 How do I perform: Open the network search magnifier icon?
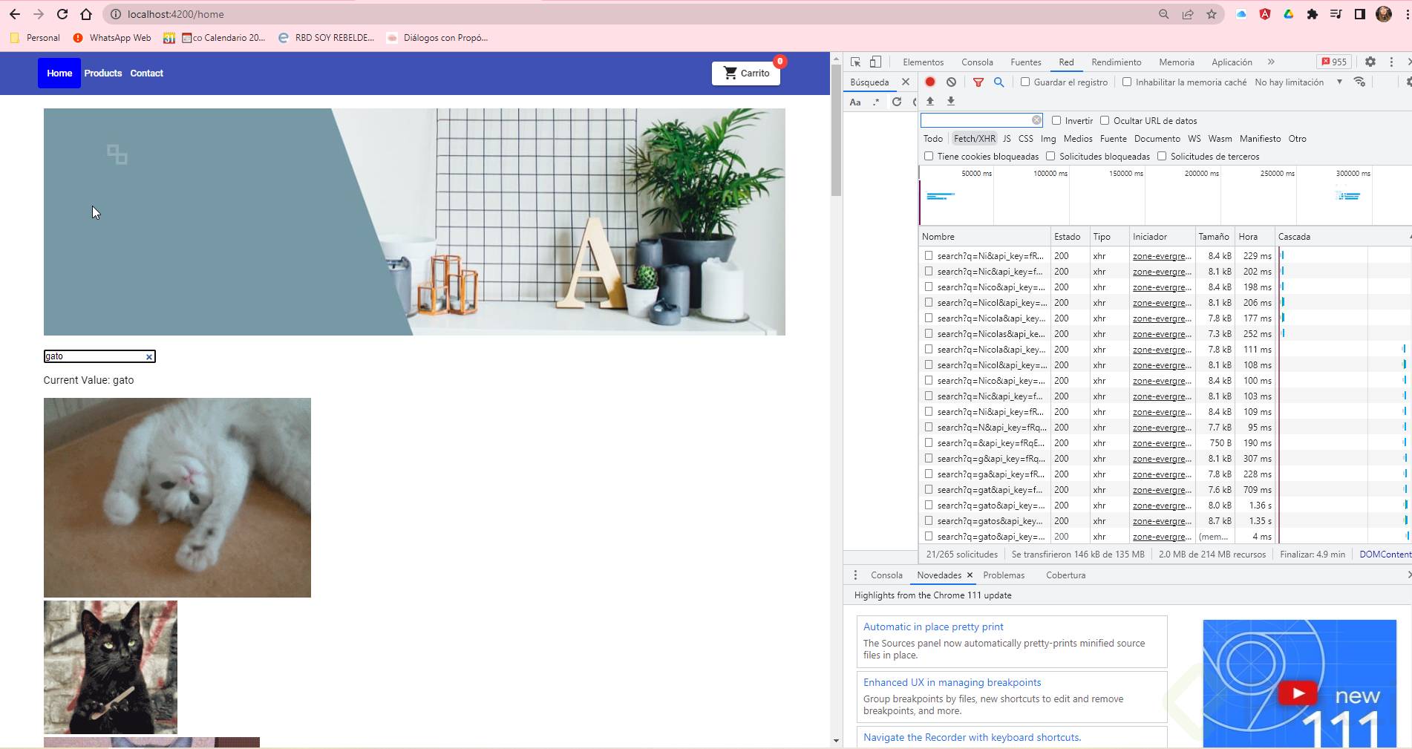tap(999, 82)
